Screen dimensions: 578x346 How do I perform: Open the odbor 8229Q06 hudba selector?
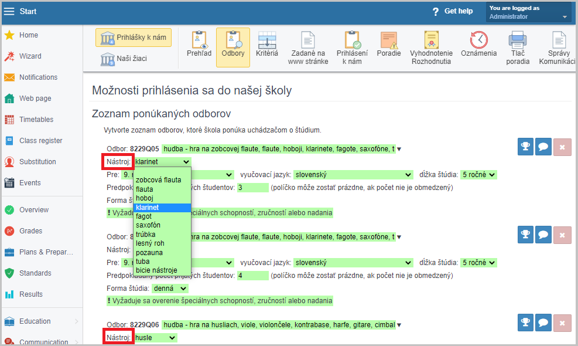[x=281, y=325]
